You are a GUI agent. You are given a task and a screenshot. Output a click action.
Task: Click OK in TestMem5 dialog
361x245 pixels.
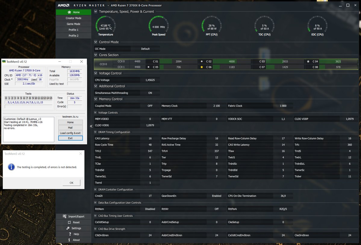point(72,183)
